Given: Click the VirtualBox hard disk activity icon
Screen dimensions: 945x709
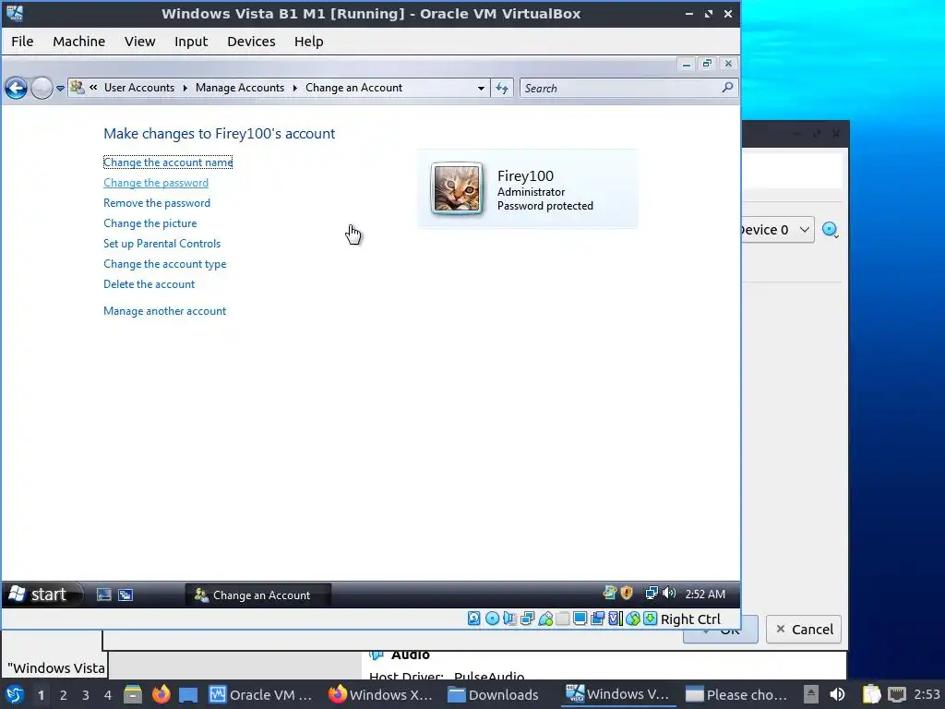Looking at the screenshot, I should pos(474,619).
